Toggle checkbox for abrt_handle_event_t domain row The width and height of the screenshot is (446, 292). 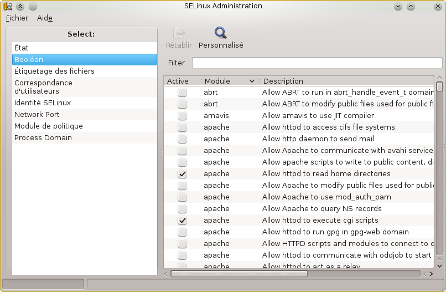182,93
